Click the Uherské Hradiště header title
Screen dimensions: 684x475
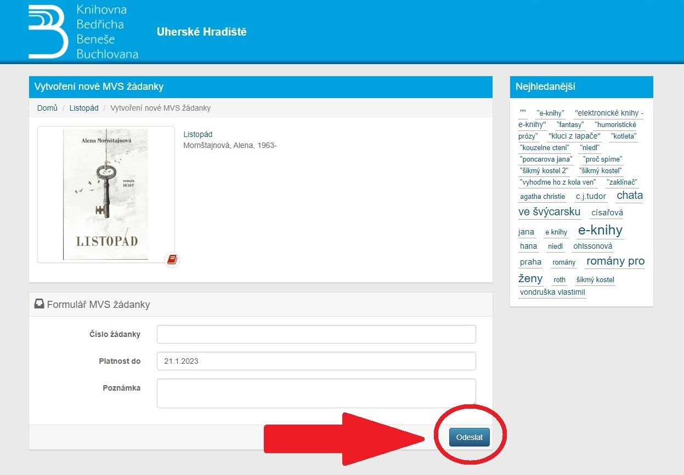point(202,32)
